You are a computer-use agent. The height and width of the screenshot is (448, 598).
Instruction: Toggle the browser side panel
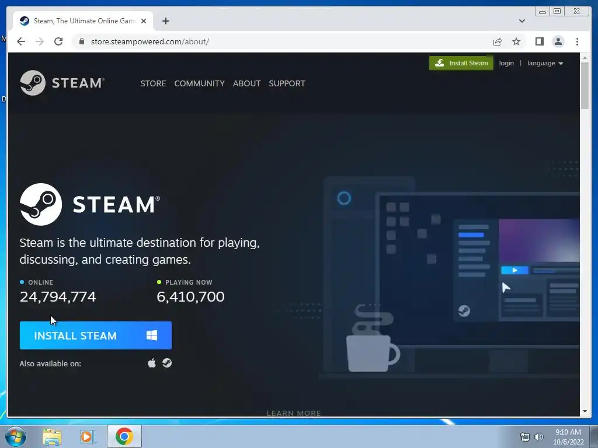[x=539, y=41]
